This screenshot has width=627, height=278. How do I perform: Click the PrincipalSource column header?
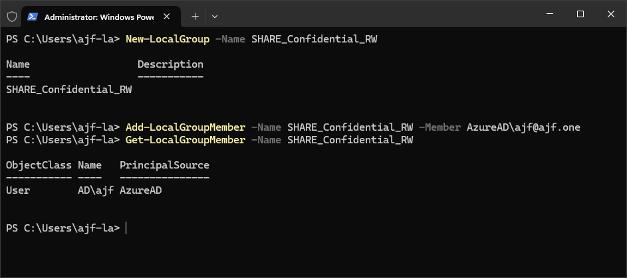tap(164, 165)
